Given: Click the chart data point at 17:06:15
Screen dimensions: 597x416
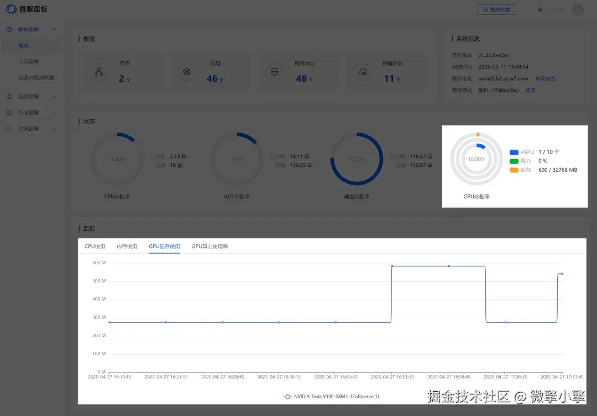Looking at the screenshot, I should tap(505, 323).
